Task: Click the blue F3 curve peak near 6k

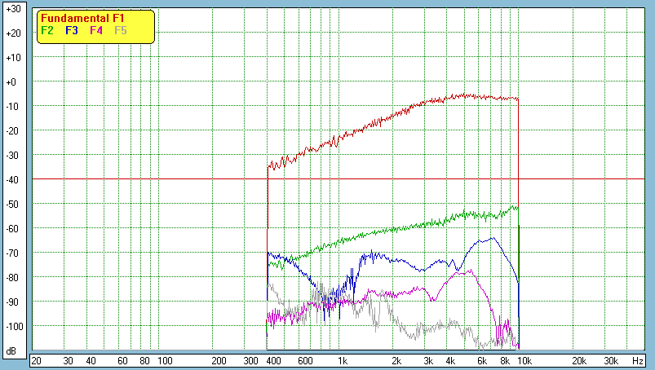Action: point(492,238)
